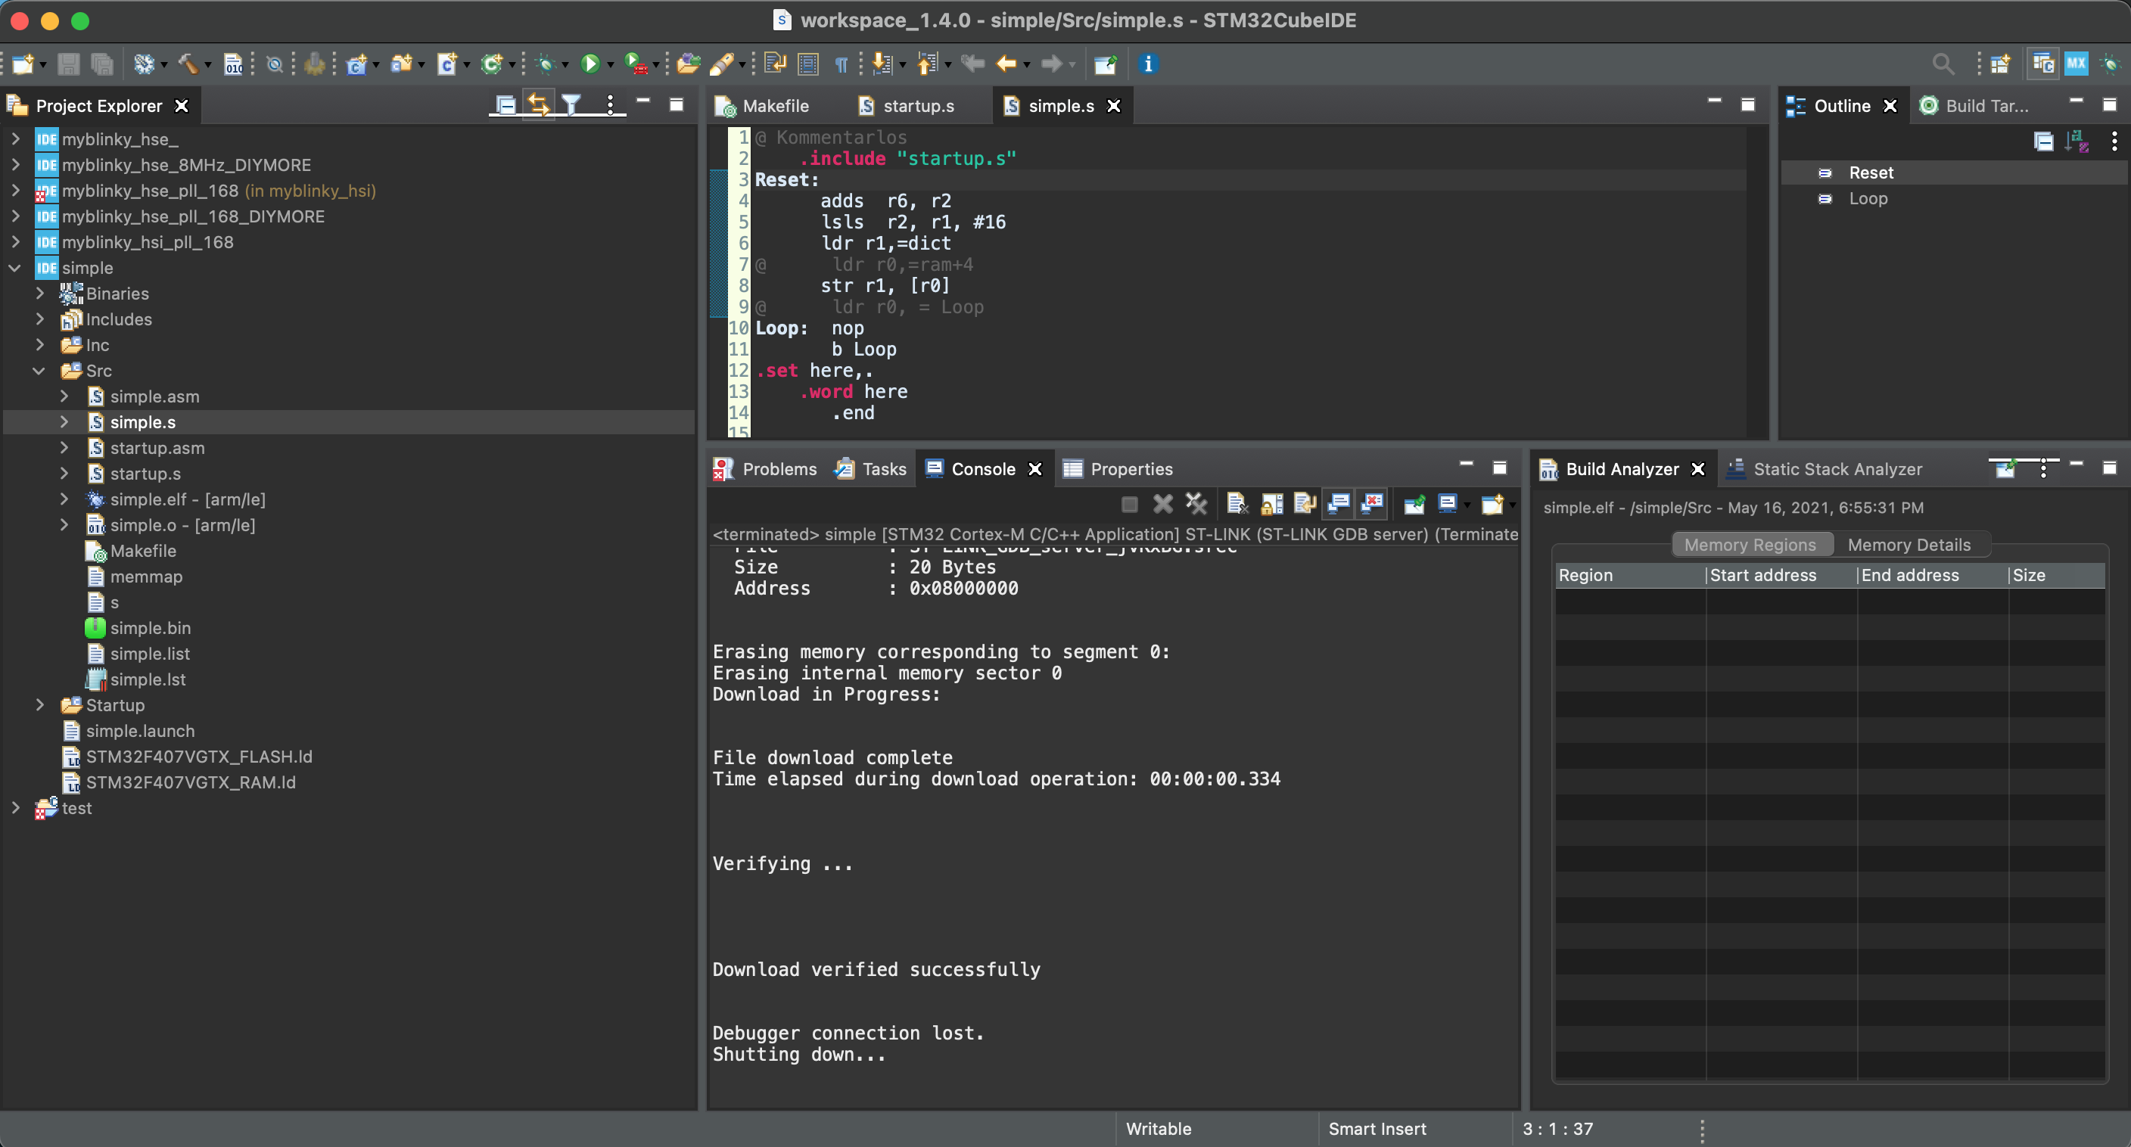
Task: Click the Size column header
Action: pyautogui.click(x=2057, y=575)
